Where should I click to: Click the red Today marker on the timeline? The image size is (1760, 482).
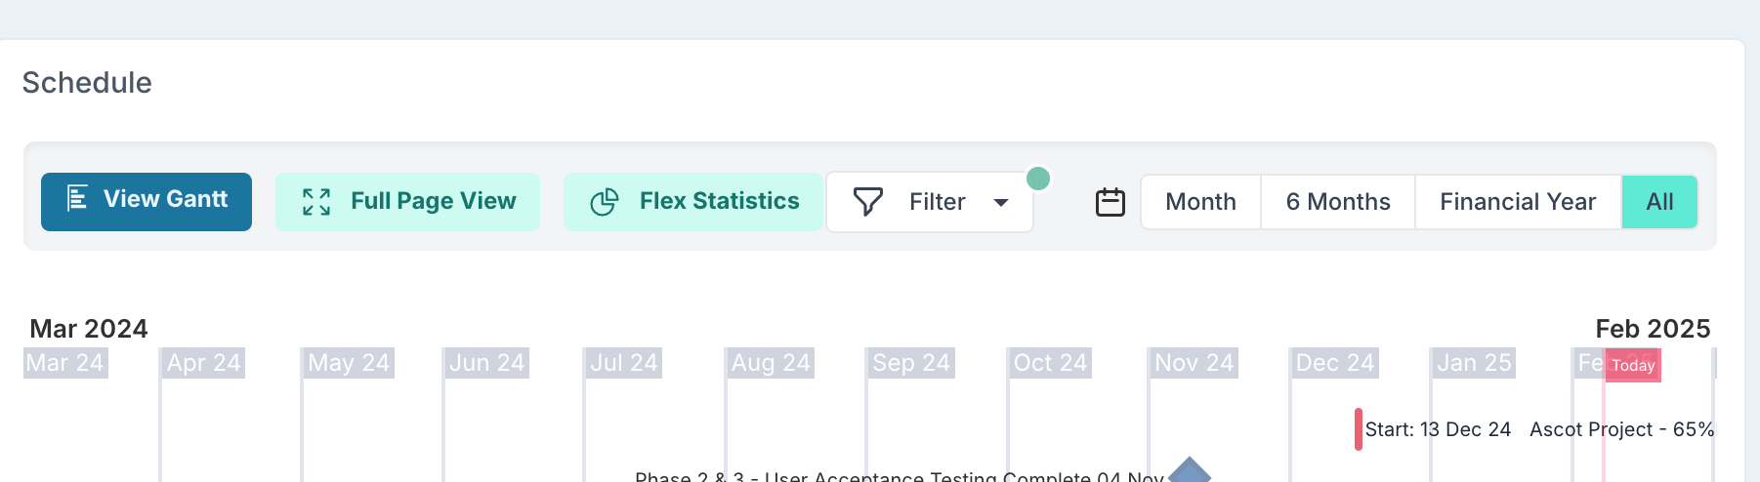(x=1633, y=365)
